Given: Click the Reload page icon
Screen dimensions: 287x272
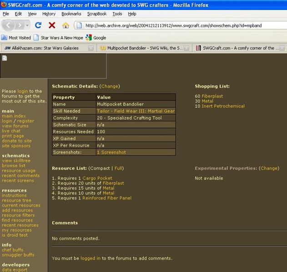Looking at the screenshot, I should click(38, 25).
